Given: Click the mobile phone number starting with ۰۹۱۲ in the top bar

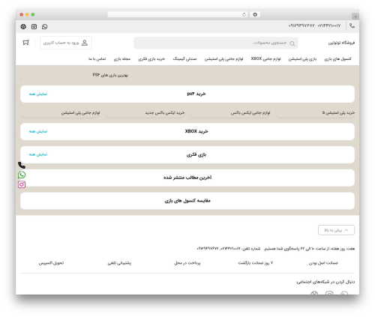Looking at the screenshot, I should click(301, 25).
